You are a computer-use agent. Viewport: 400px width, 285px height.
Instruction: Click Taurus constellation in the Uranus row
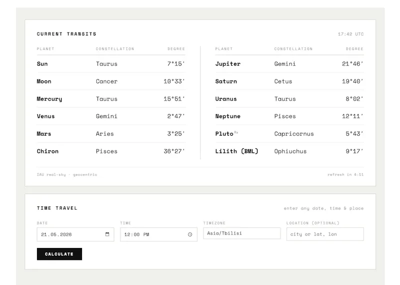285,99
